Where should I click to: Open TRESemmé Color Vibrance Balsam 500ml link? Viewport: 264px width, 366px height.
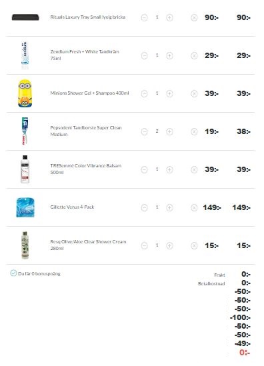coord(85,169)
